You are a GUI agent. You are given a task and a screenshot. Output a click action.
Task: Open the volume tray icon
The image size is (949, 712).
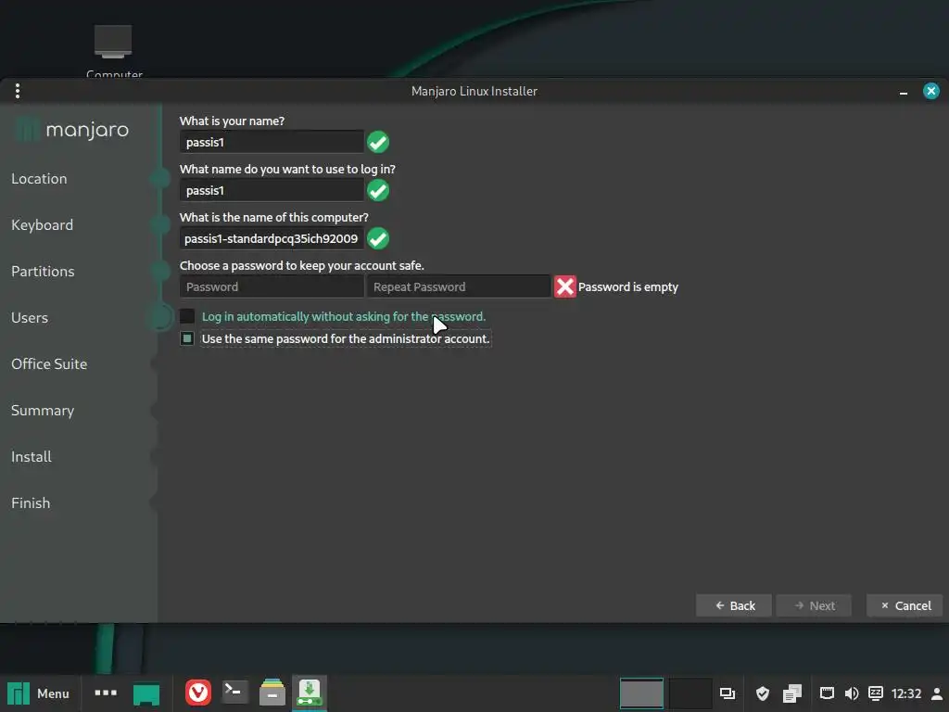point(852,693)
